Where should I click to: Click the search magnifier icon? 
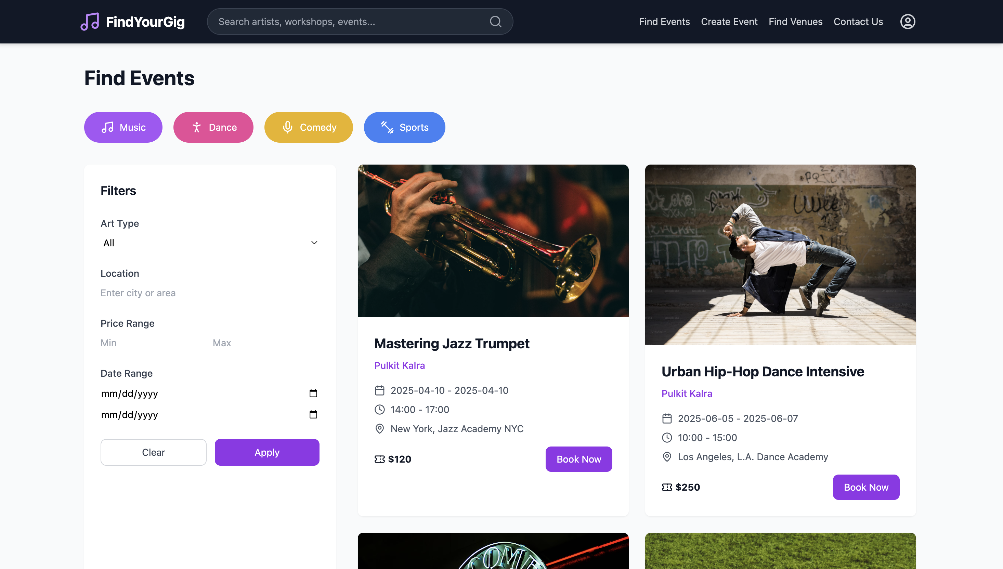coord(495,22)
